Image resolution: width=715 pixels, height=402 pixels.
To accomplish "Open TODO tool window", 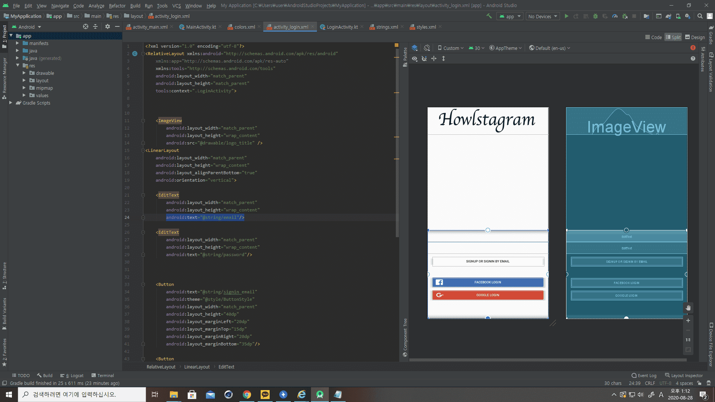I will tap(21, 376).
